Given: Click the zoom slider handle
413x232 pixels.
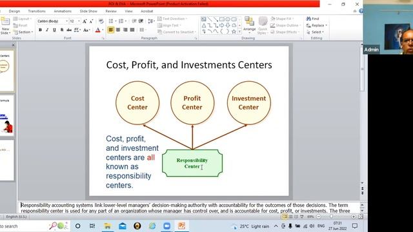Looking at the screenshot, I should [331, 217].
